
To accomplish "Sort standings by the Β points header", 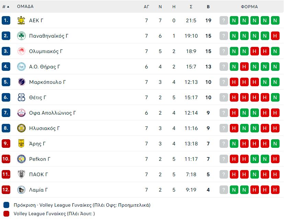I will 208,7.
